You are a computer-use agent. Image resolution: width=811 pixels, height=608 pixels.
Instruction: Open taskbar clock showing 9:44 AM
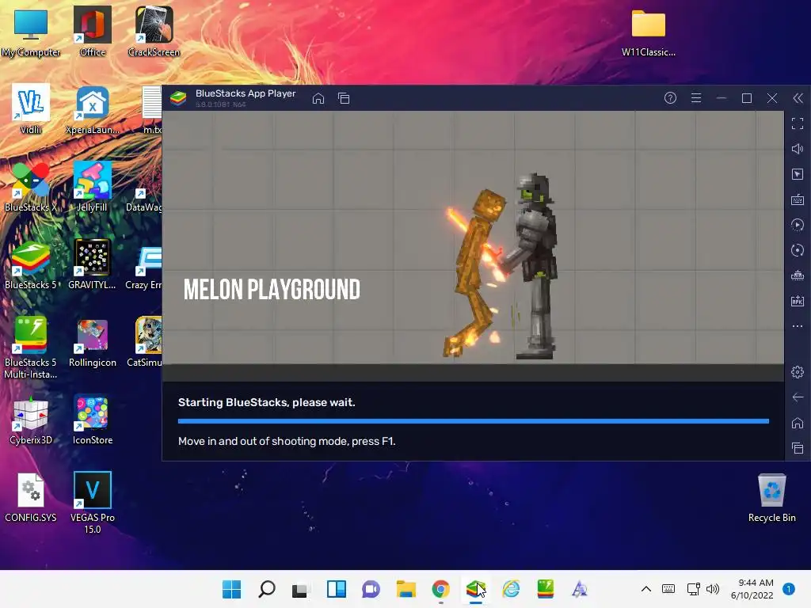click(752, 589)
